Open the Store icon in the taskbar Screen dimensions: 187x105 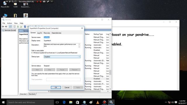(x=77, y=102)
